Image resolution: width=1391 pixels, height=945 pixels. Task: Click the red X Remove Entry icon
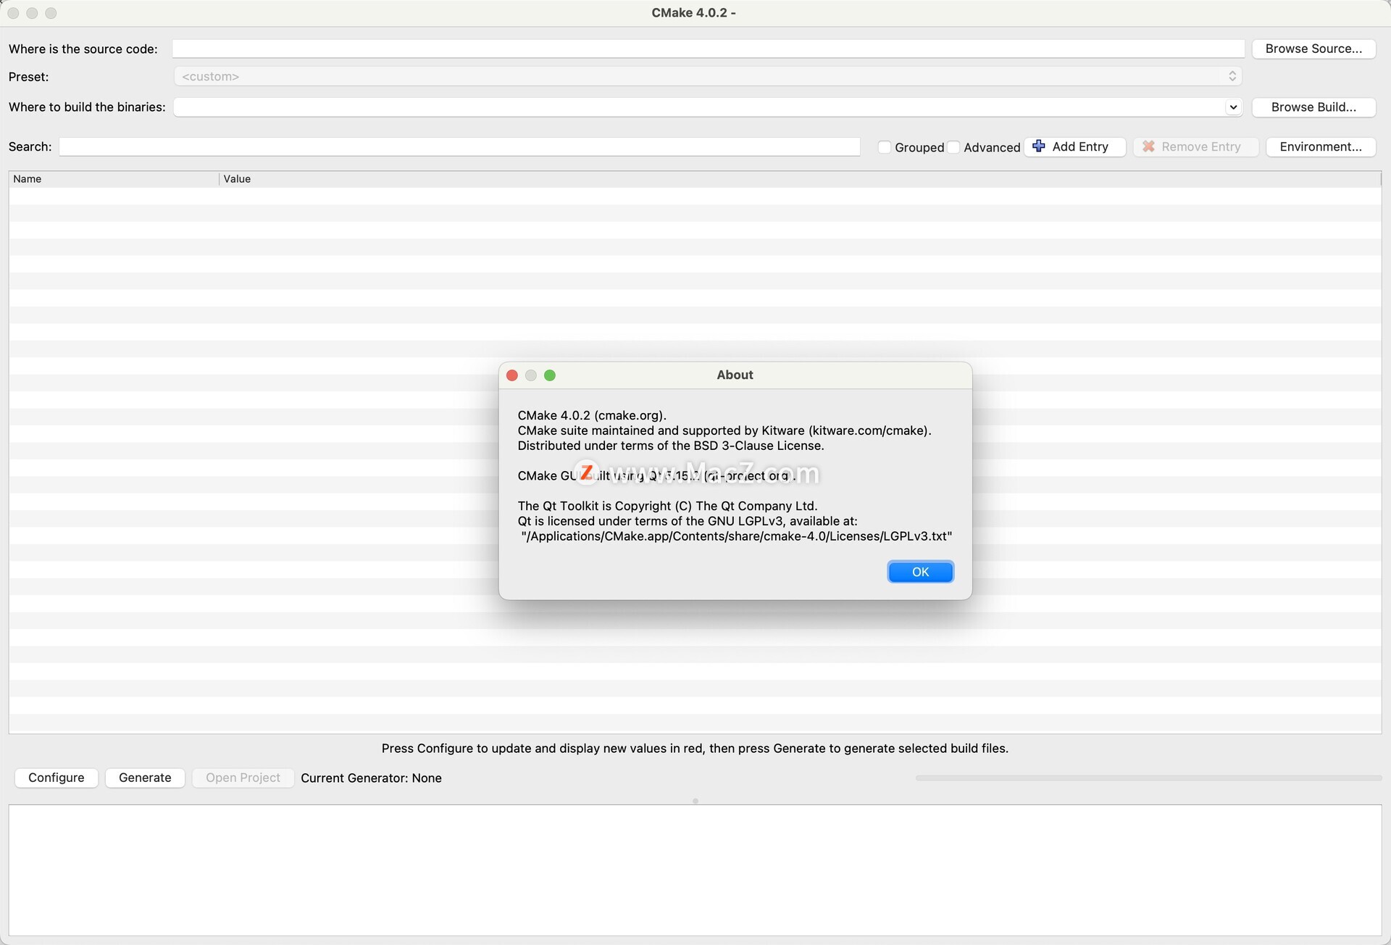[x=1148, y=146]
